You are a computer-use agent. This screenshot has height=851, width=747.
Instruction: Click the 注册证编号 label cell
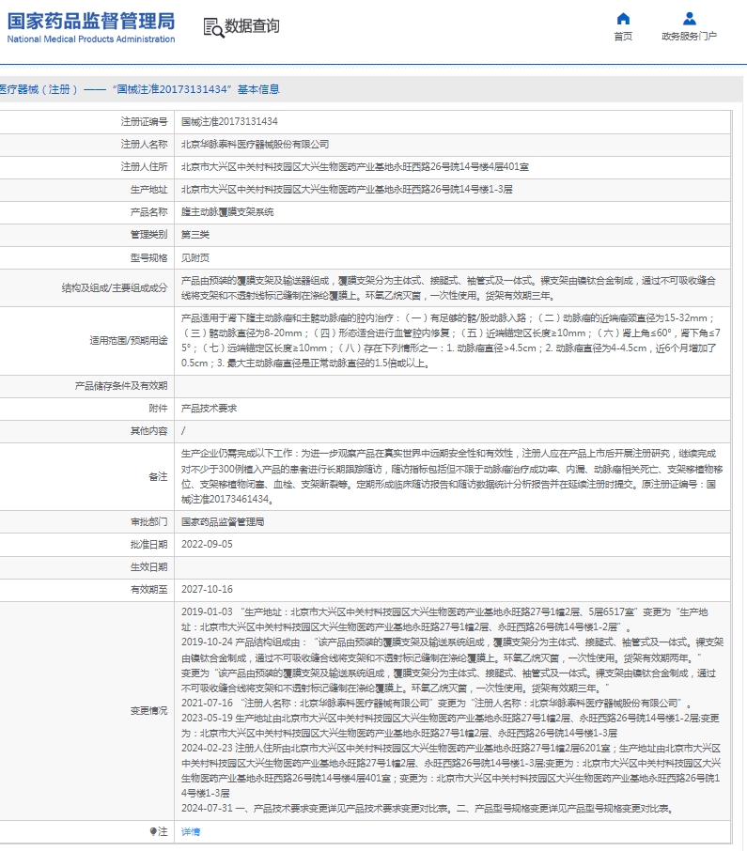coord(86,121)
